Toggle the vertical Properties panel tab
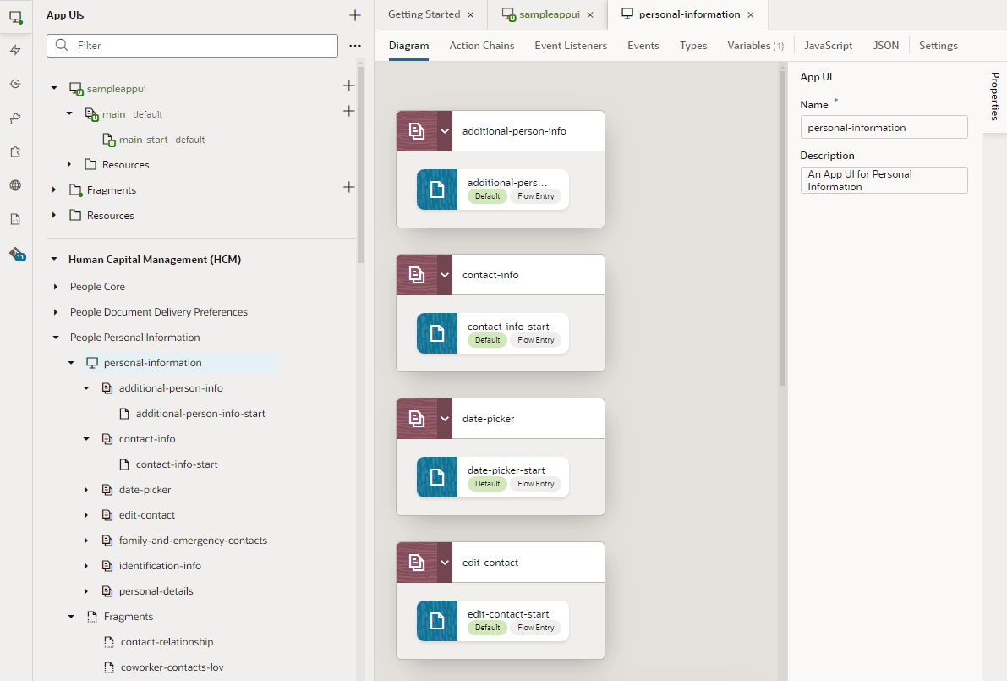Screen dimensions: 1007x681 (994, 96)
